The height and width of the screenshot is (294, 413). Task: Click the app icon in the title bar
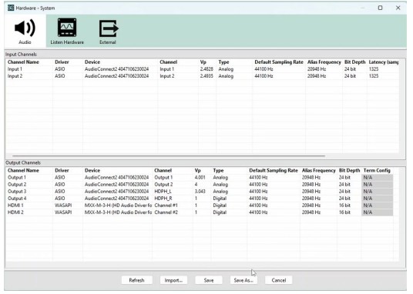tap(11, 8)
